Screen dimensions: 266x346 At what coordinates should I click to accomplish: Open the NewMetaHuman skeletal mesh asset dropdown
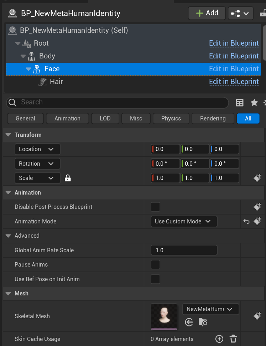pos(211,309)
